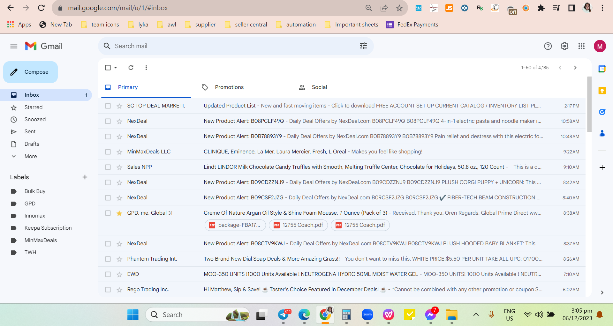This screenshot has width=613, height=326.
Task: Open the team icons bookmark folder
Action: pyautogui.click(x=100, y=25)
